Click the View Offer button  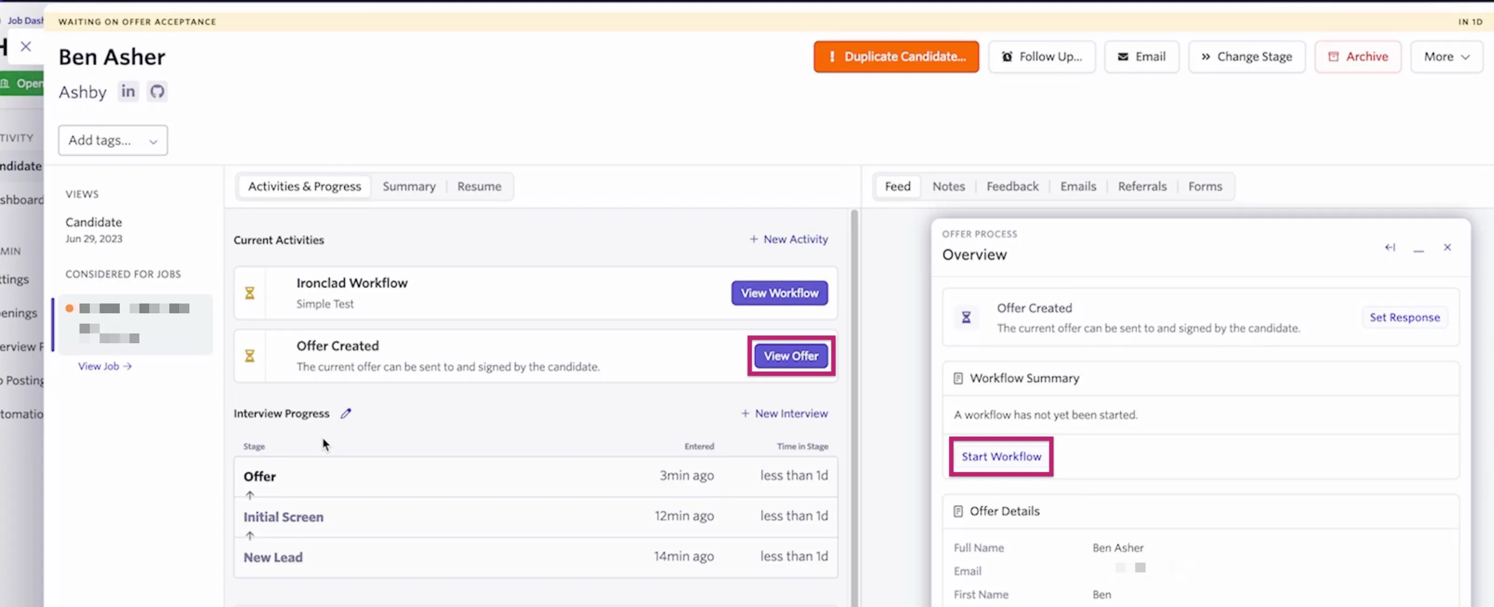pyautogui.click(x=791, y=356)
